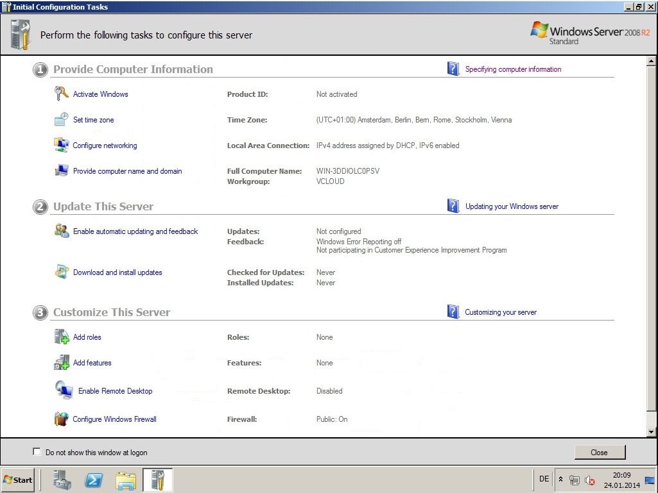This screenshot has height=493, width=658.
Task: Open the Start menu
Action: click(17, 480)
